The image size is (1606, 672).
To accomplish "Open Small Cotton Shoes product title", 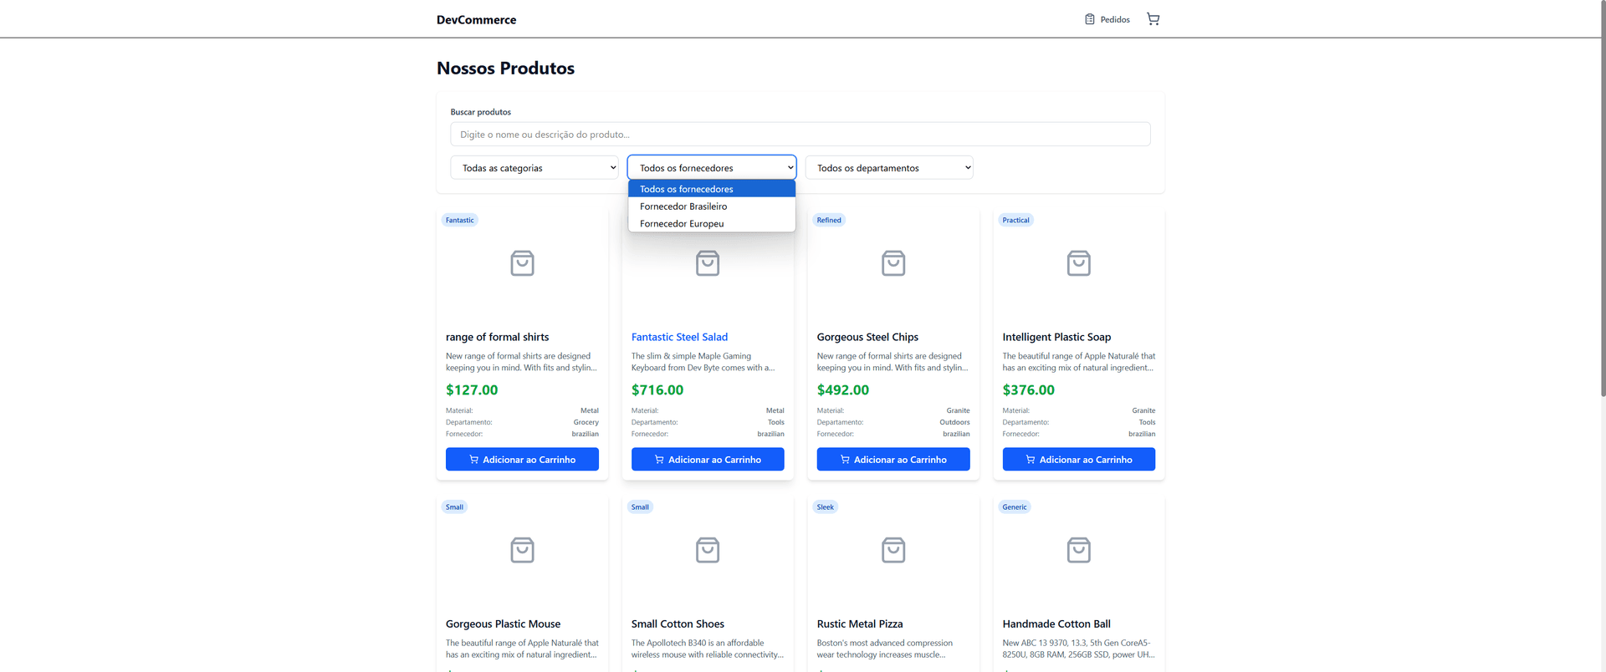I will click(678, 624).
